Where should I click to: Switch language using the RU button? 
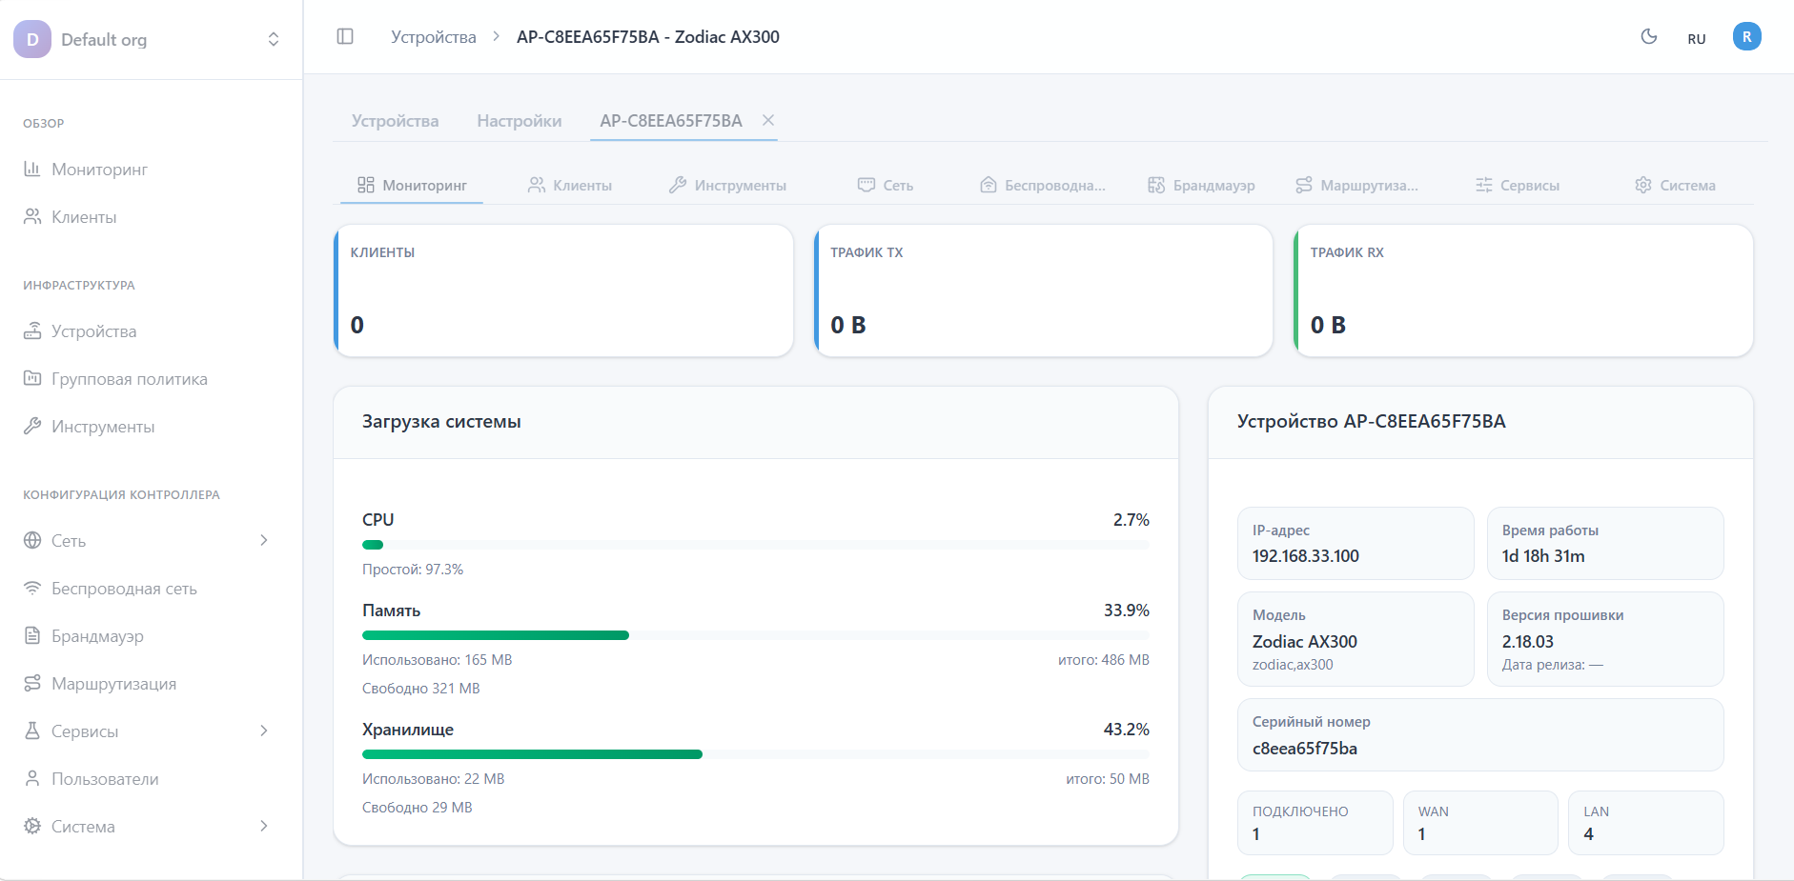tap(1696, 39)
